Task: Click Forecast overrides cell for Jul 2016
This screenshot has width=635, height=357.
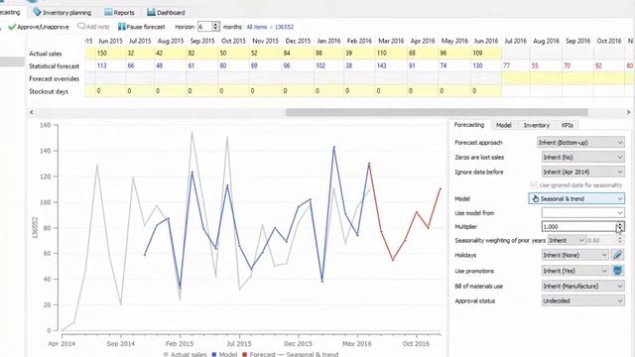Action: (516, 78)
